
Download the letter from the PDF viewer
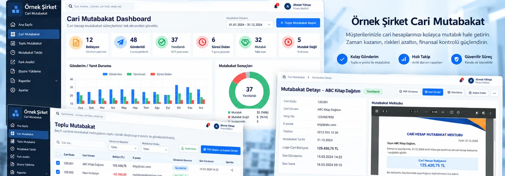(x=477, y=113)
